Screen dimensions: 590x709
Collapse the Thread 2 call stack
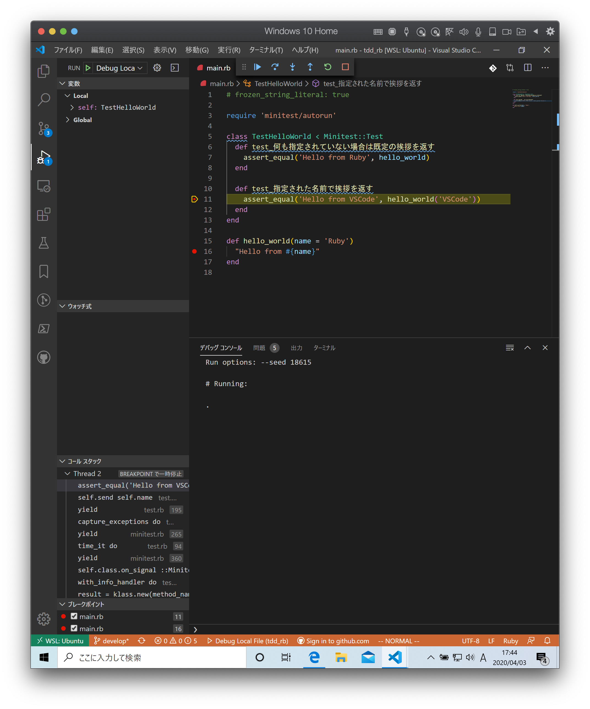[x=67, y=473]
